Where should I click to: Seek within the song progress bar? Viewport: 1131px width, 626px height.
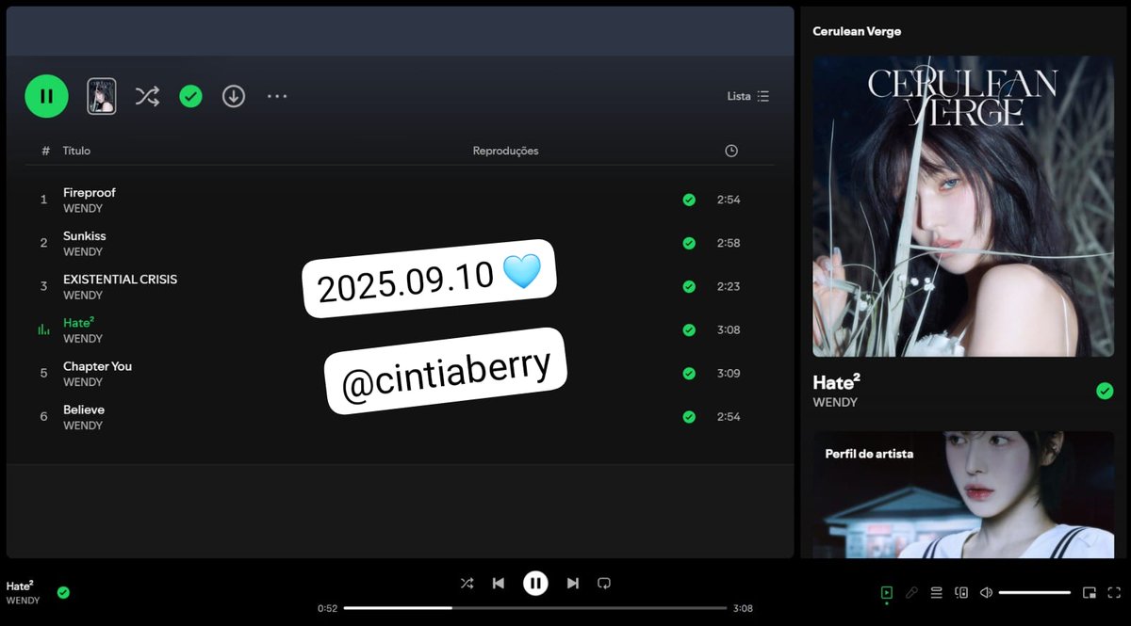coord(535,608)
